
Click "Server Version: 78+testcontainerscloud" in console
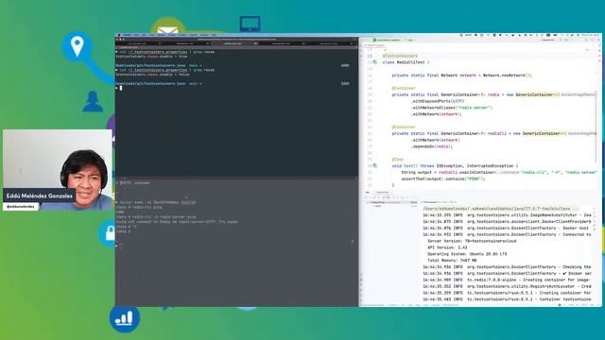(472, 241)
